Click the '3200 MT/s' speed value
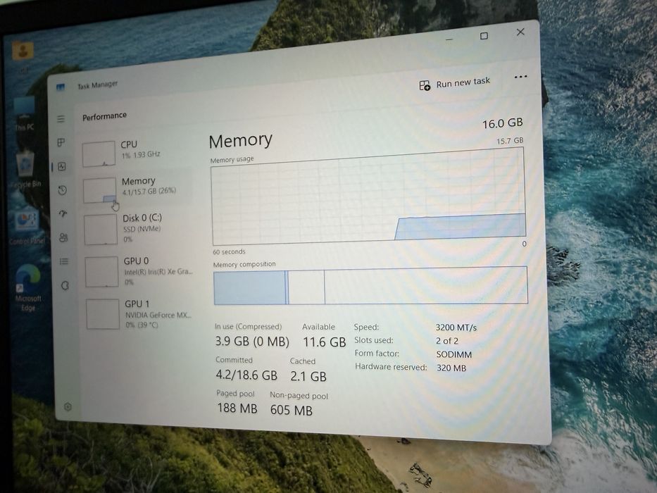The height and width of the screenshot is (493, 657). pos(456,327)
